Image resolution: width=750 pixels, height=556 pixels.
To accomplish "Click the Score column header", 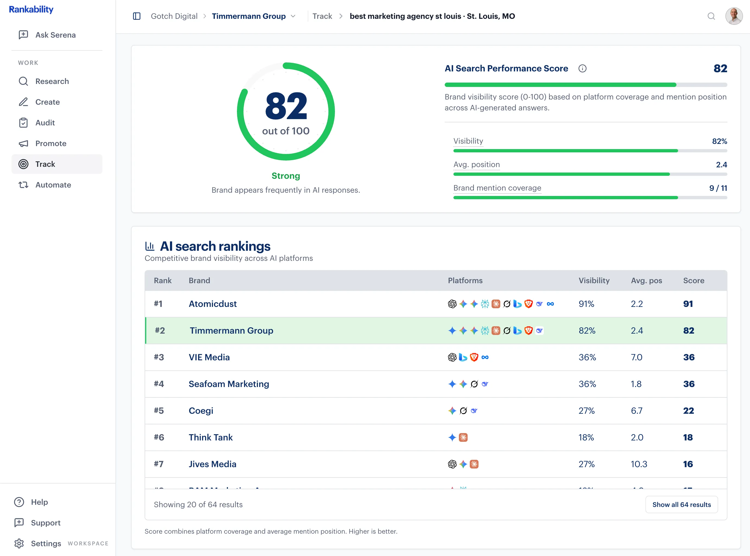I will coord(694,280).
